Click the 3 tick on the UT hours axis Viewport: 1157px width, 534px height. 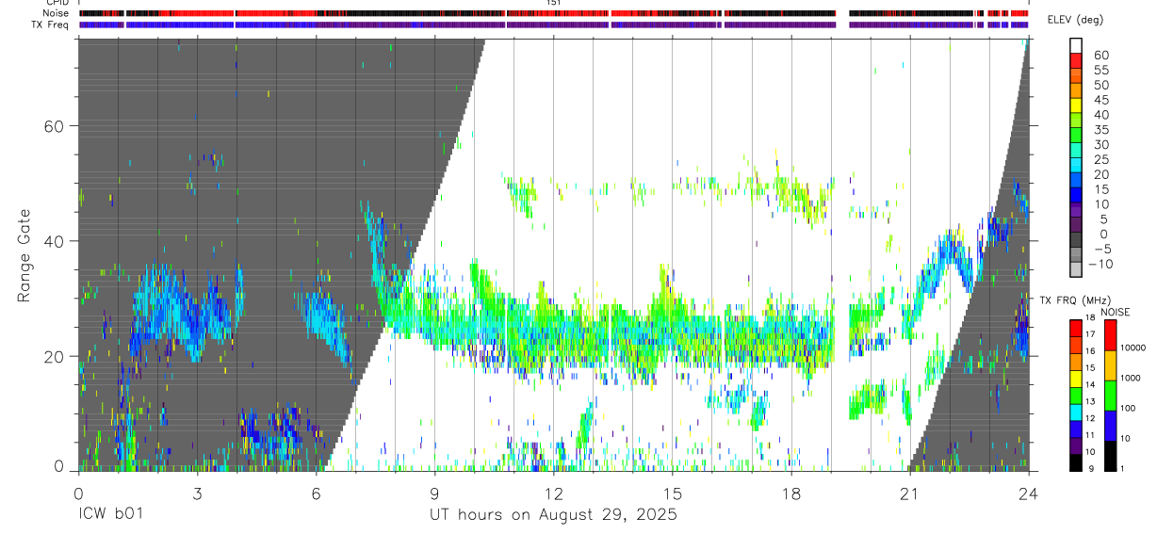point(197,493)
